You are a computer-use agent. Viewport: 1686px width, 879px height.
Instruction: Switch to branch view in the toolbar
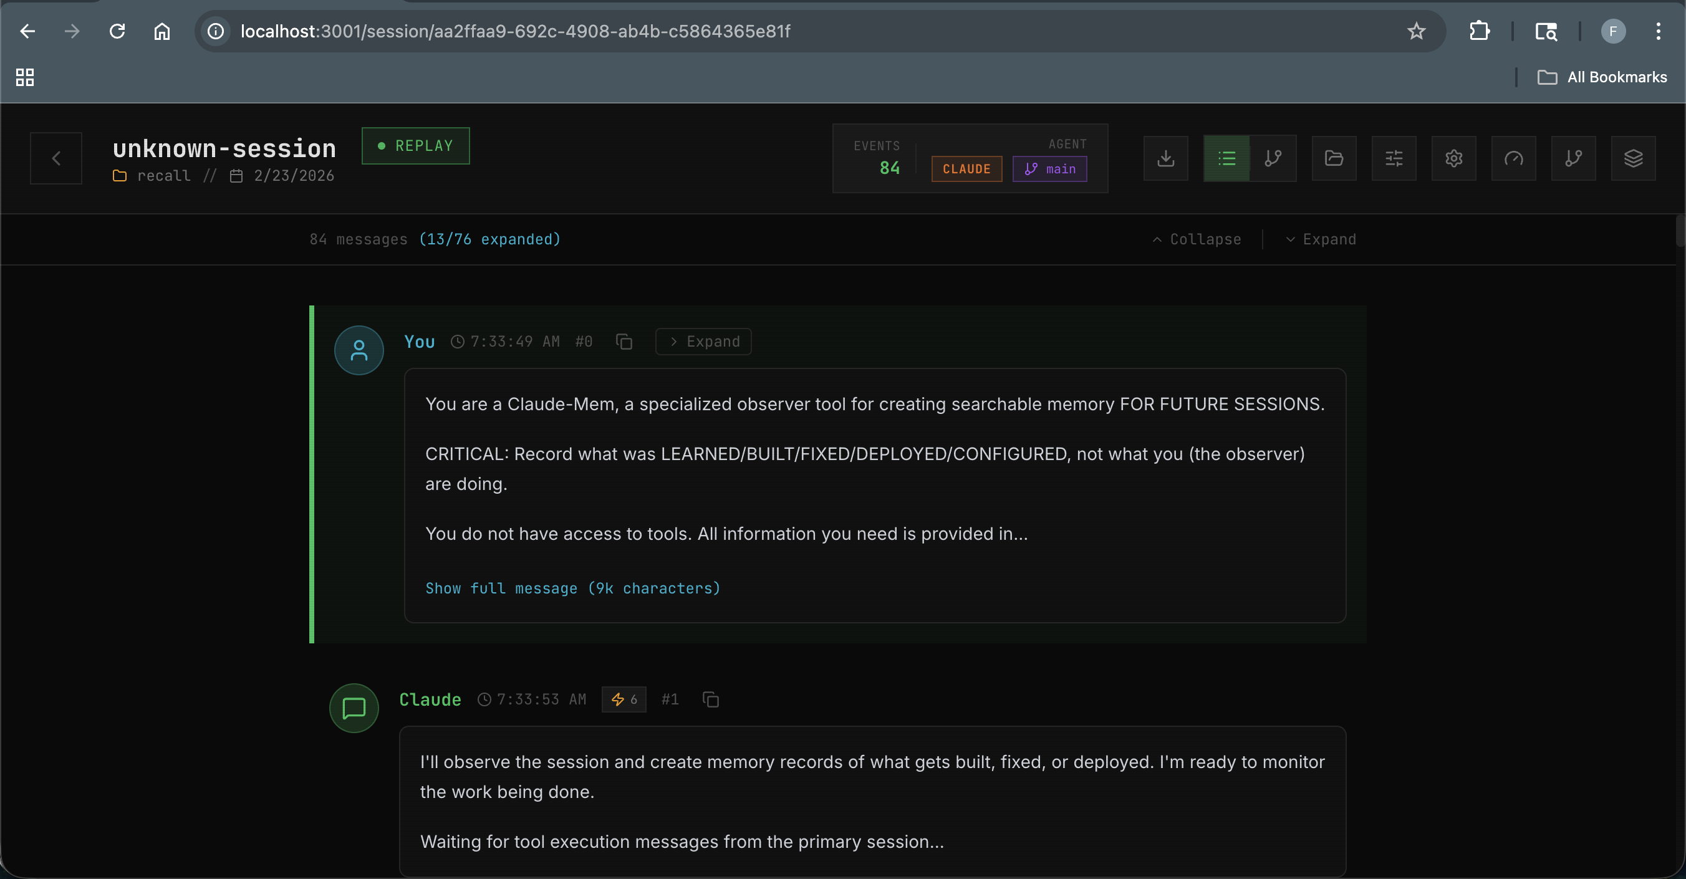pyautogui.click(x=1273, y=158)
